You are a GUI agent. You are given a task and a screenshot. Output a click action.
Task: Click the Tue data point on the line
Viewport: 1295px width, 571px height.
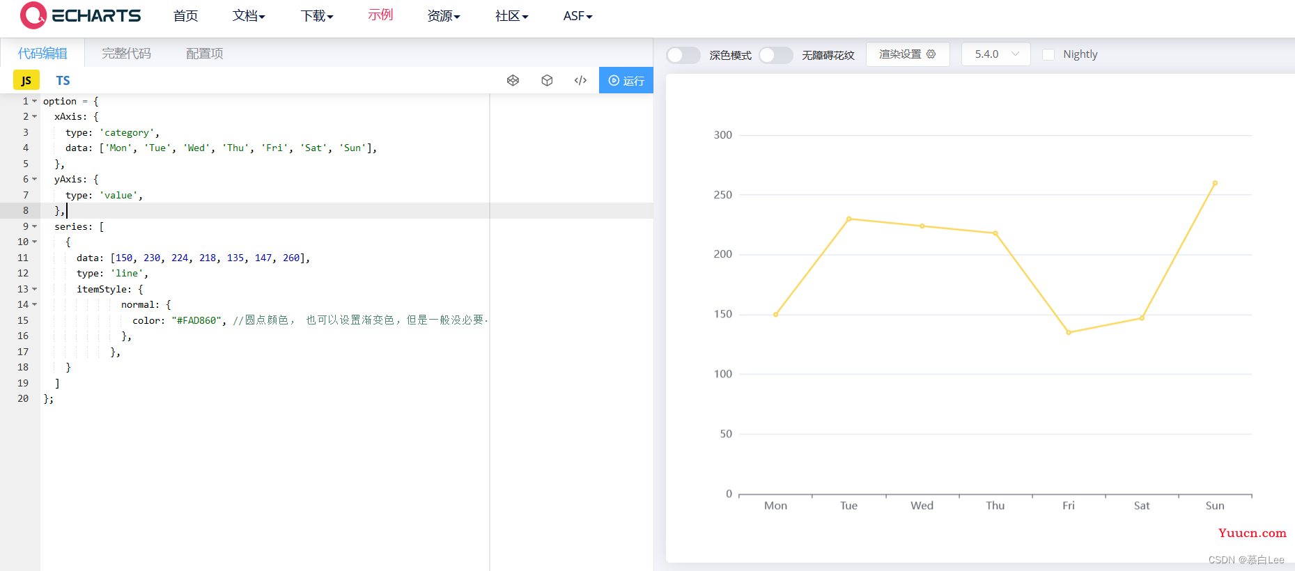tap(848, 219)
